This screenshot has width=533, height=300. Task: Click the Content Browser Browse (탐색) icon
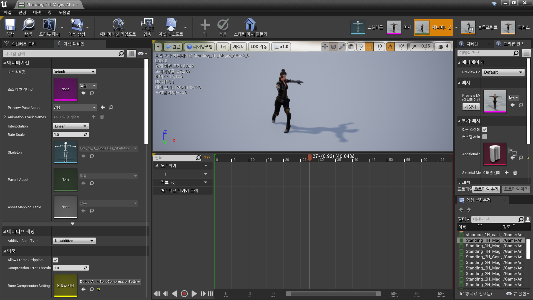tap(28, 25)
